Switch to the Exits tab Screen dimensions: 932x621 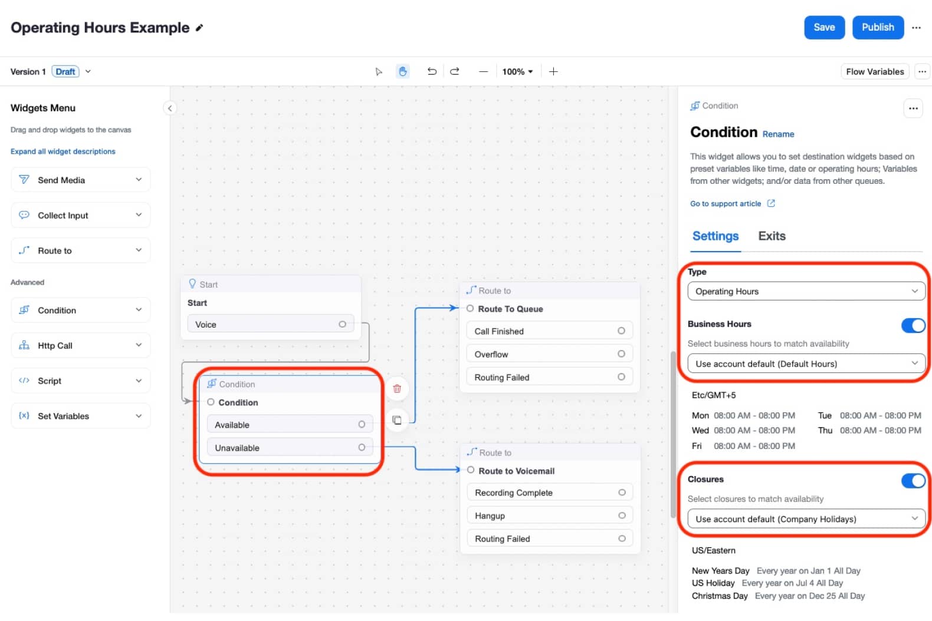tap(772, 236)
